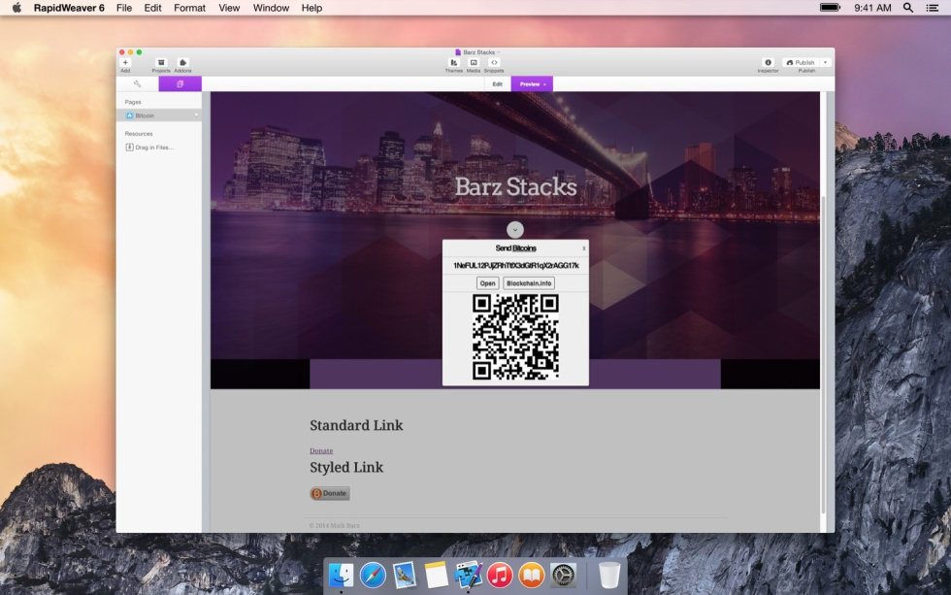Click the preview vertical scrollbar
This screenshot has width=951, height=595.
[823, 355]
